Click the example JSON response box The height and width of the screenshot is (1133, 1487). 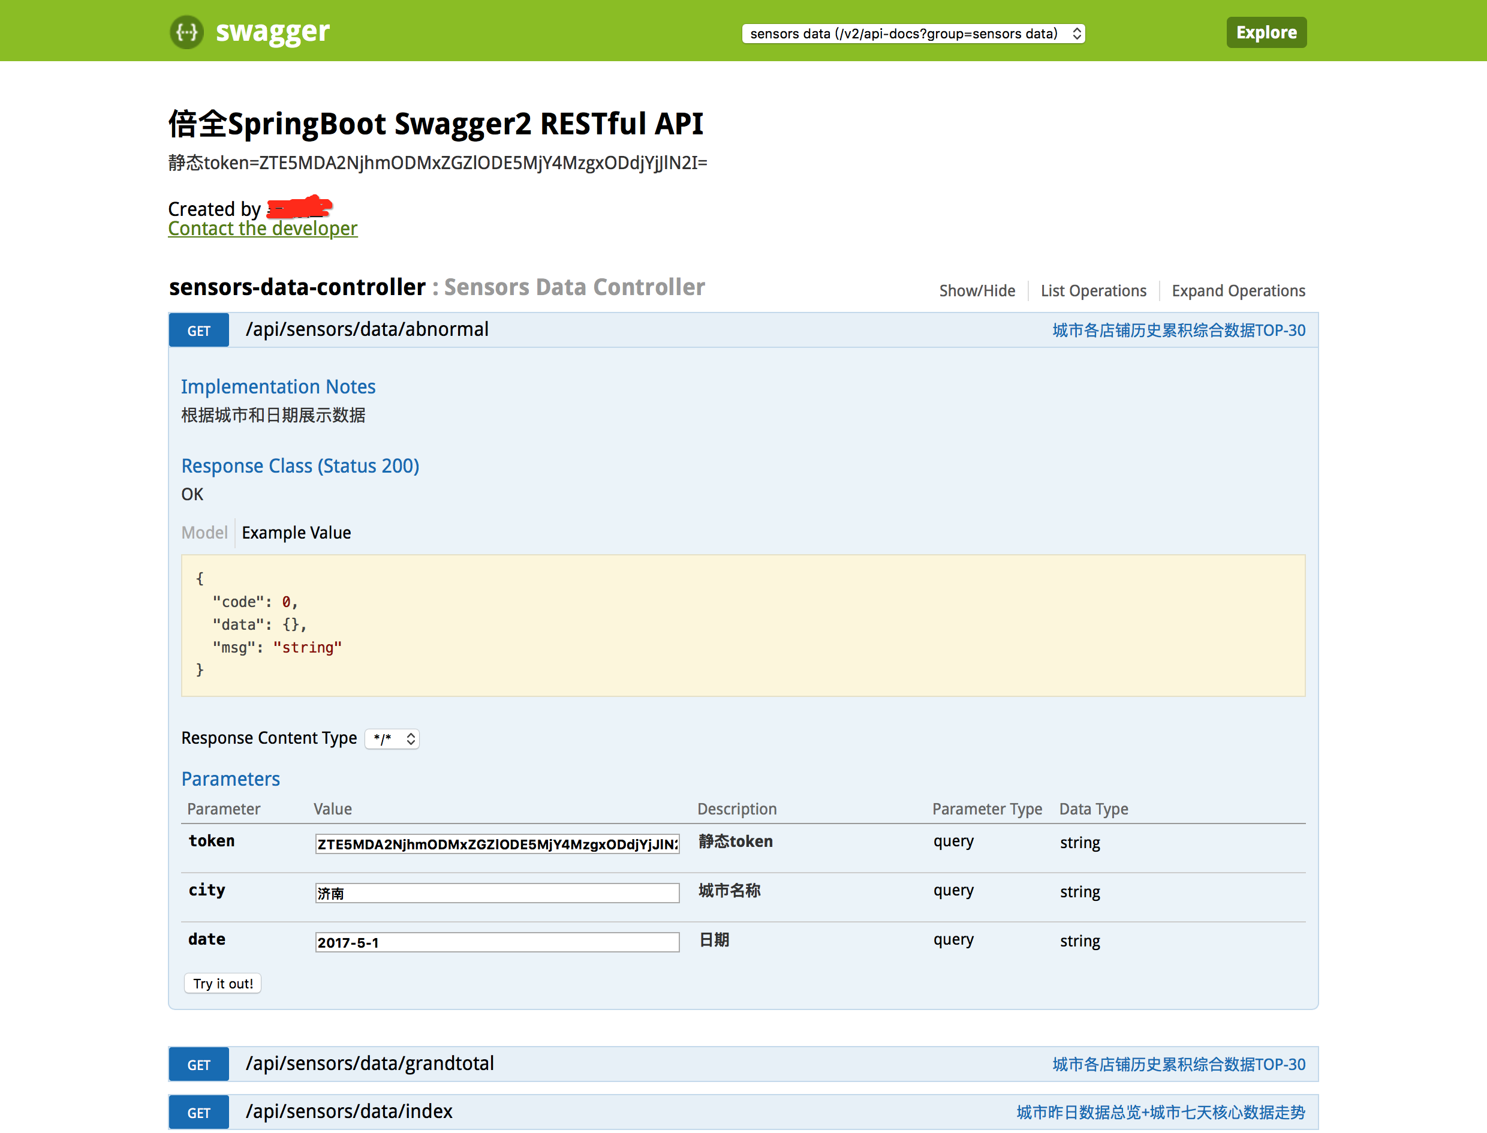(743, 625)
